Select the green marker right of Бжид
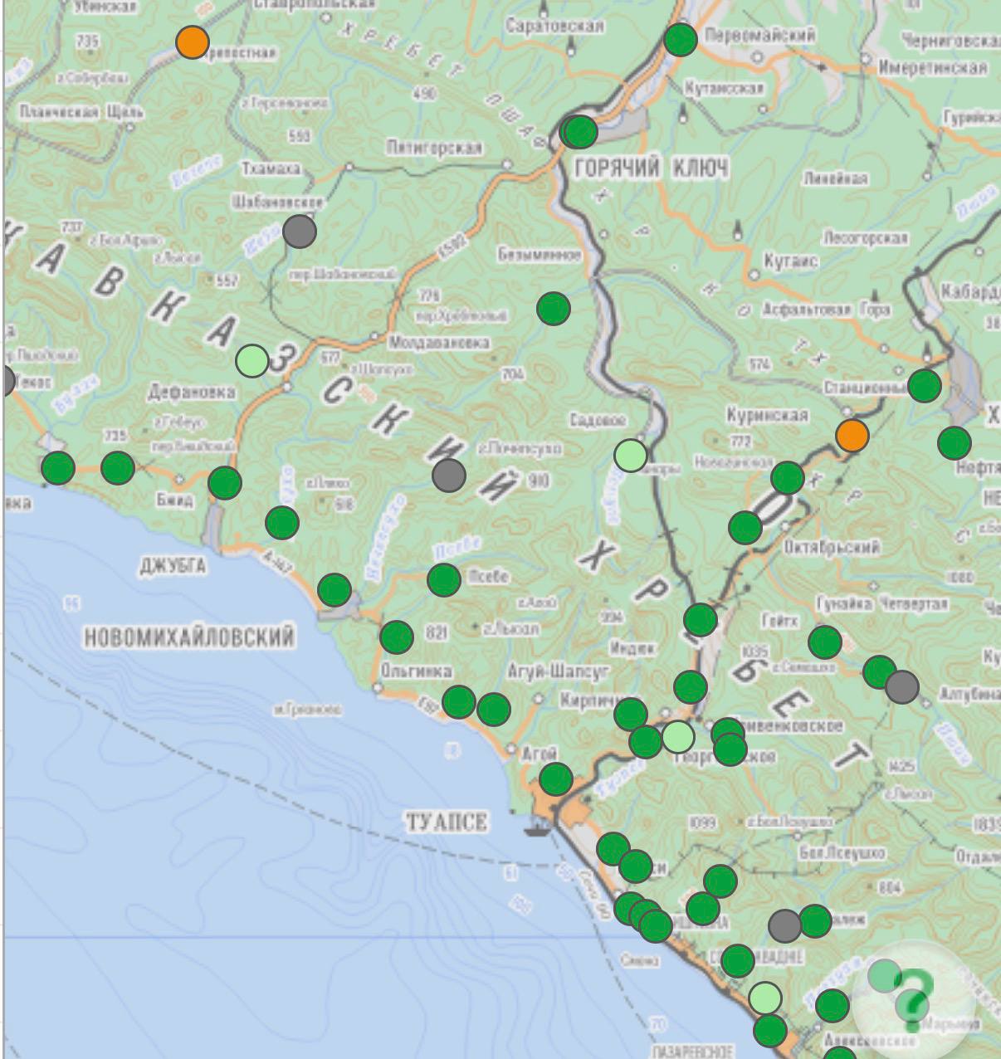 225,483
